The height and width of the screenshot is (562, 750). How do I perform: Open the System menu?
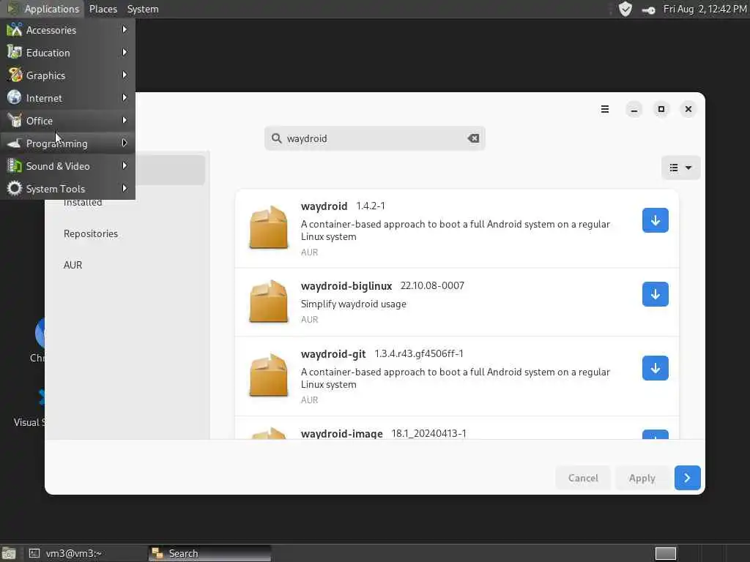[x=143, y=9]
